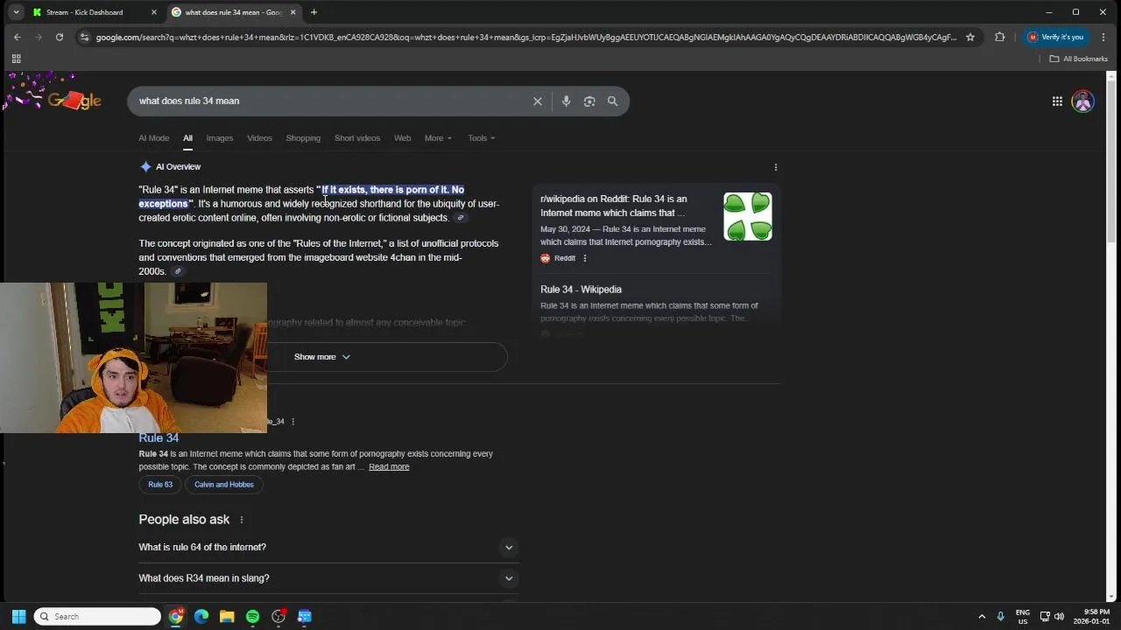Close the Kick Dashboard tab

tap(154, 12)
